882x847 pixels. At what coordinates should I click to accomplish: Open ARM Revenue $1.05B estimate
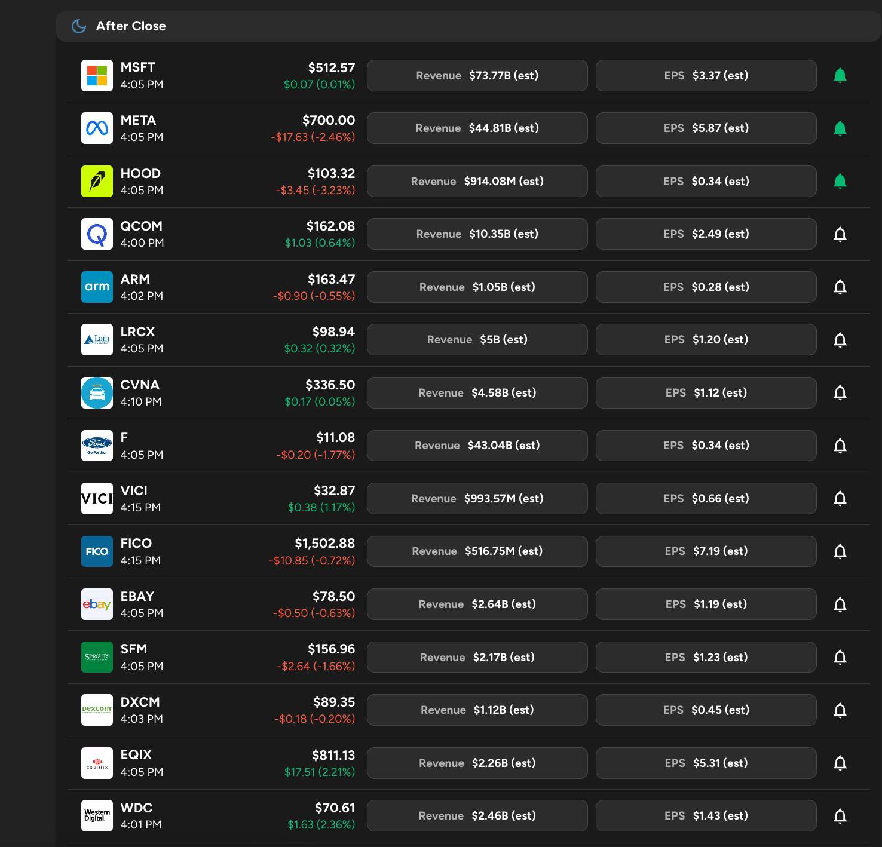[477, 287]
